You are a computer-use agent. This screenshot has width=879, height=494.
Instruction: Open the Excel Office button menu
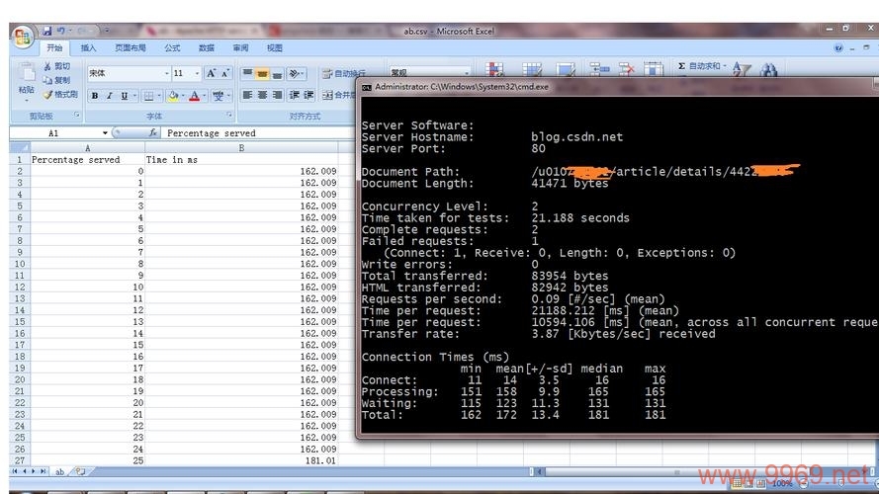[x=23, y=39]
